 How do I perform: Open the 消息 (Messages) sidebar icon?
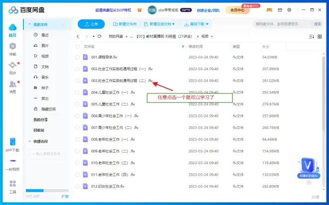pyautogui.click(x=12, y=87)
